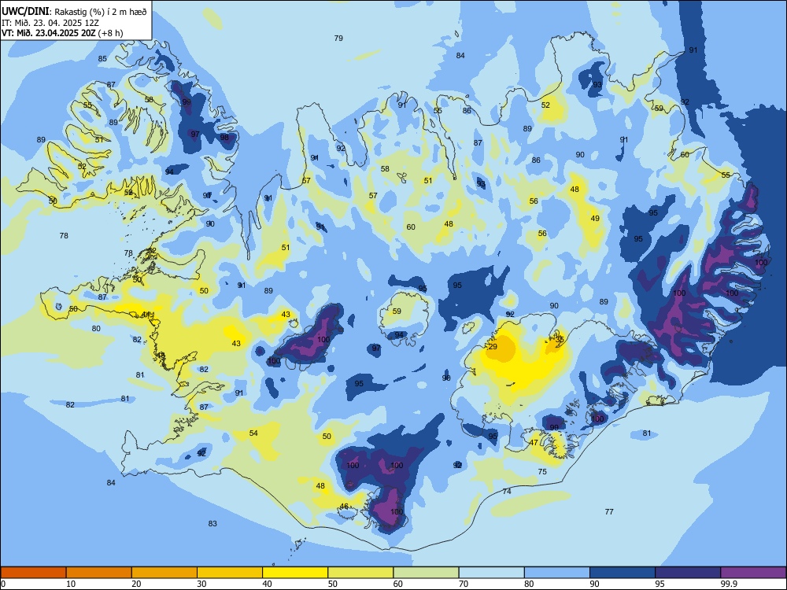
Task: Click the map value 75 in the southeast
Action: [542, 471]
